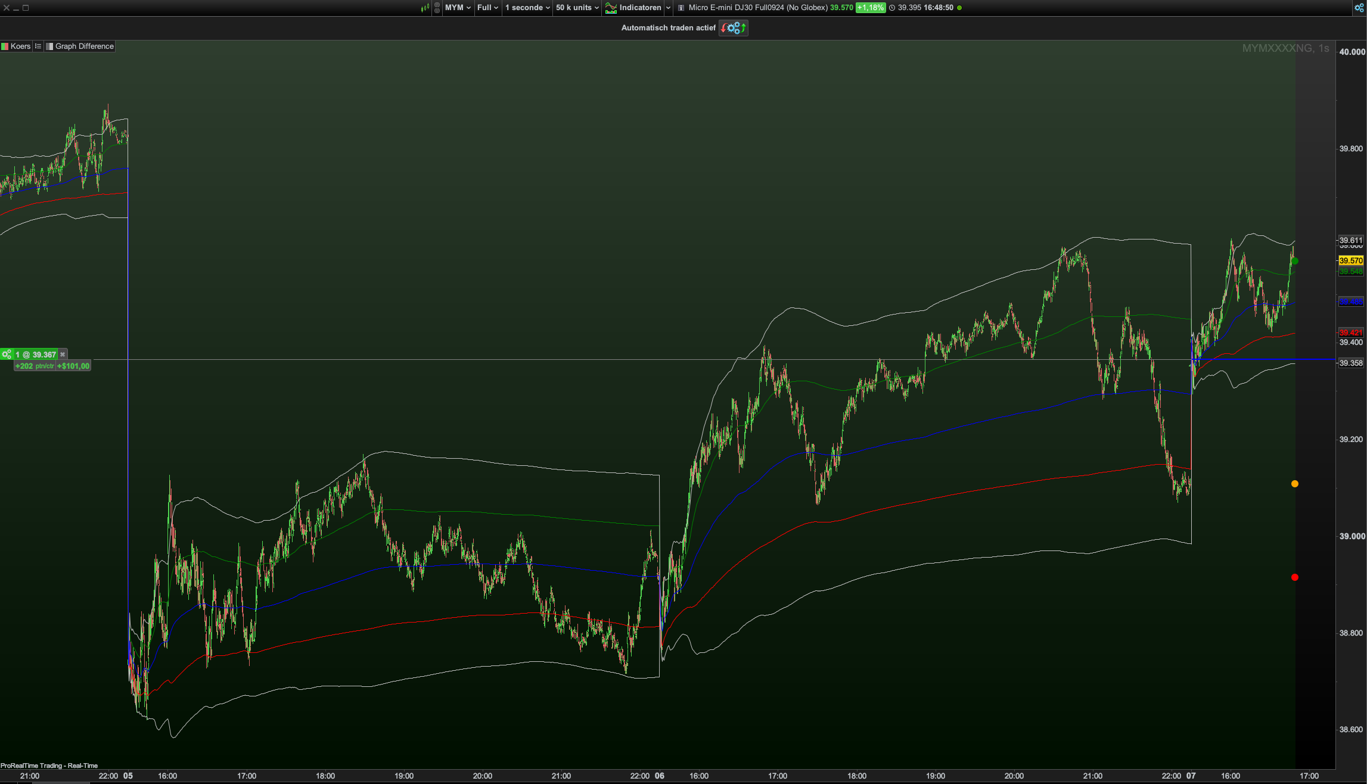Click the candlestick chart style icon
This screenshot has height=784, width=1367.
[425, 8]
